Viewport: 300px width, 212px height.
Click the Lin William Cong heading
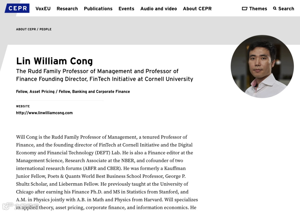[x=54, y=61]
